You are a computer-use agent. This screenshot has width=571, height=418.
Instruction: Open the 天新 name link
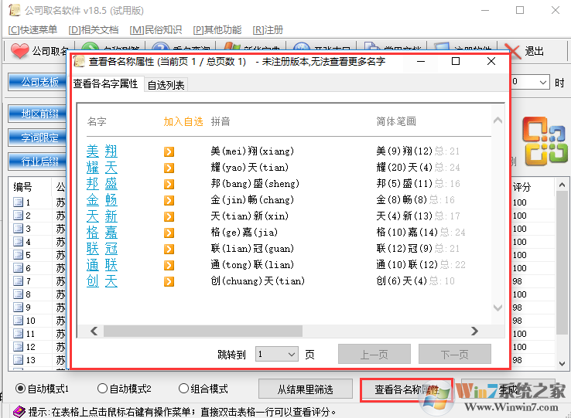point(102,216)
